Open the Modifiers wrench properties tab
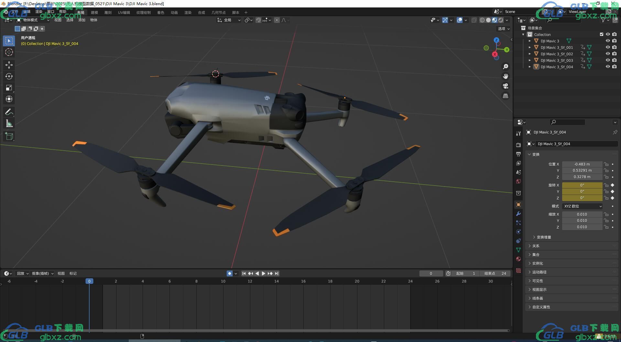The image size is (621, 342). coord(518,214)
